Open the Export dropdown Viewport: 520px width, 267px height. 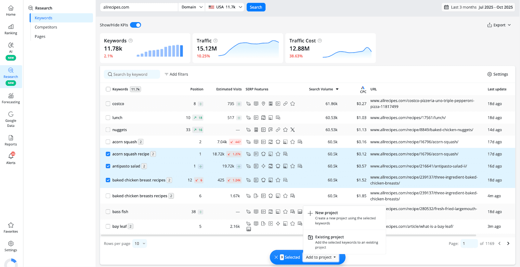point(499,25)
